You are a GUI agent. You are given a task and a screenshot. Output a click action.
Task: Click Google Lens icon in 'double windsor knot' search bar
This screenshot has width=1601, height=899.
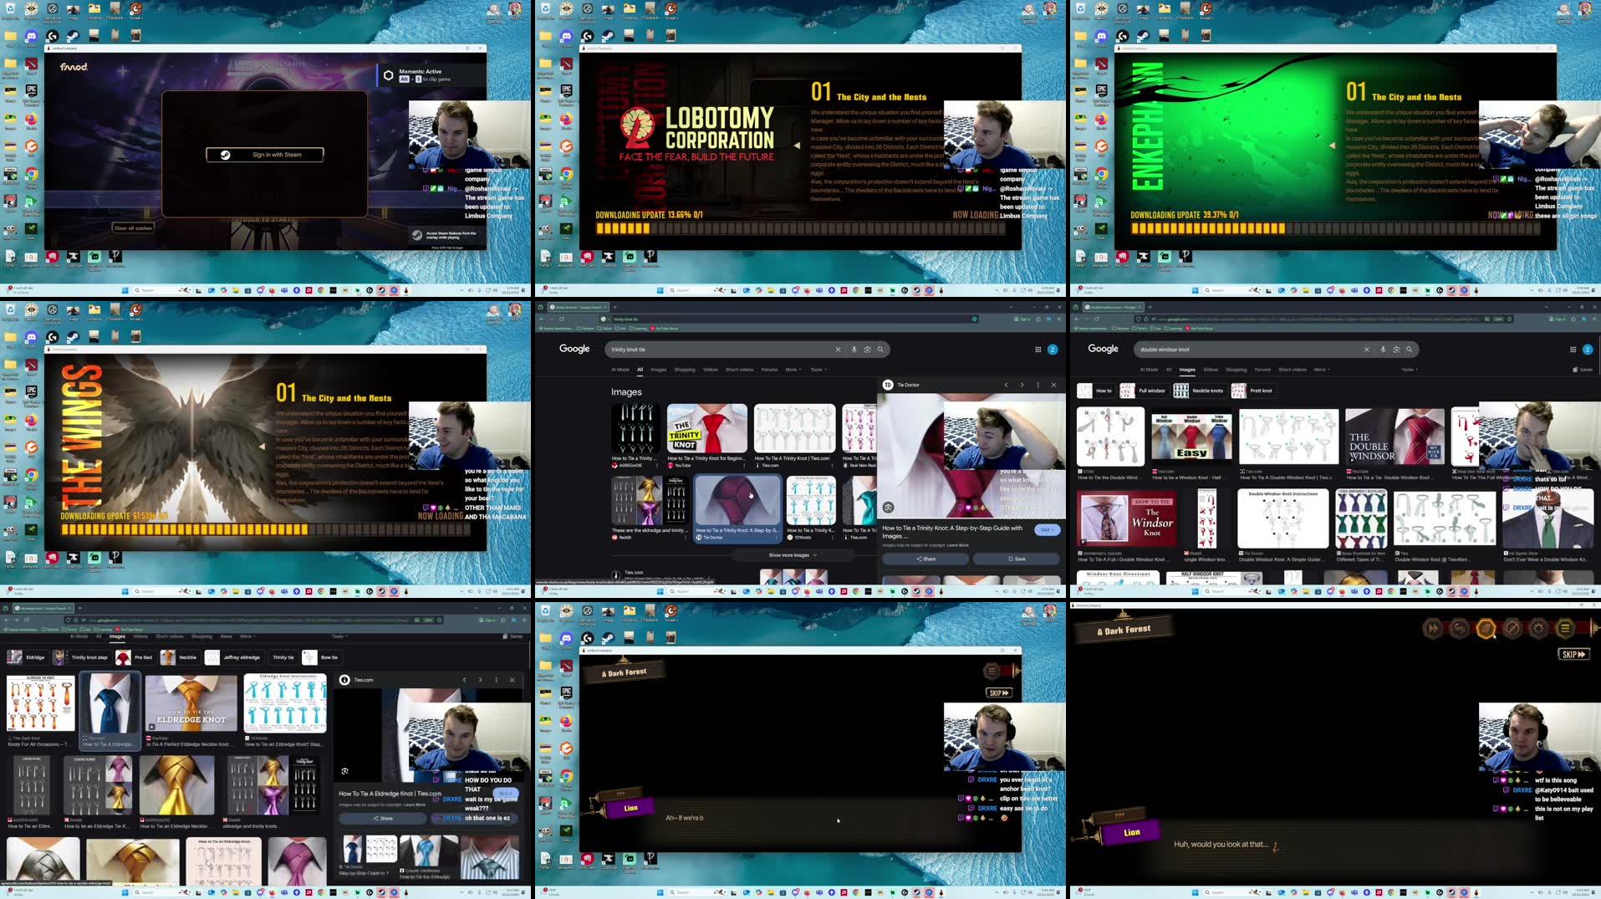[x=1396, y=350]
